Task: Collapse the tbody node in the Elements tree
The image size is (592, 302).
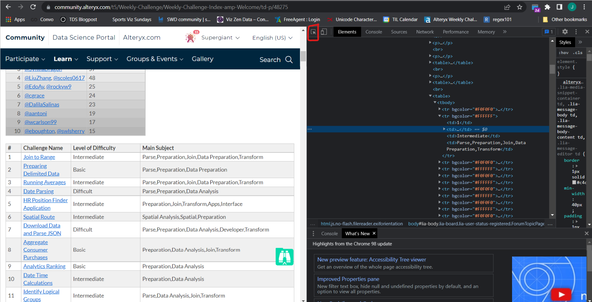Action: (435, 103)
